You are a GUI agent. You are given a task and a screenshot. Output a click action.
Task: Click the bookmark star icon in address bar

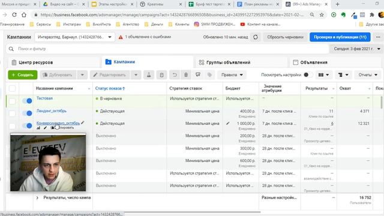pyautogui.click(x=322, y=14)
